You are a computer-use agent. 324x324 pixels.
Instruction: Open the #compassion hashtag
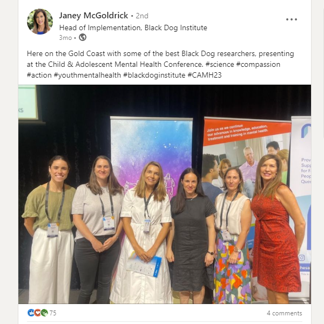coord(258,65)
